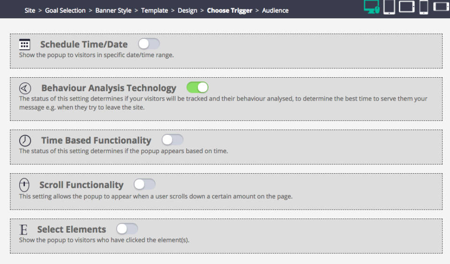Turn on Time Based Functionality toggle
Screen dimensions: 450x264
click(x=172, y=140)
